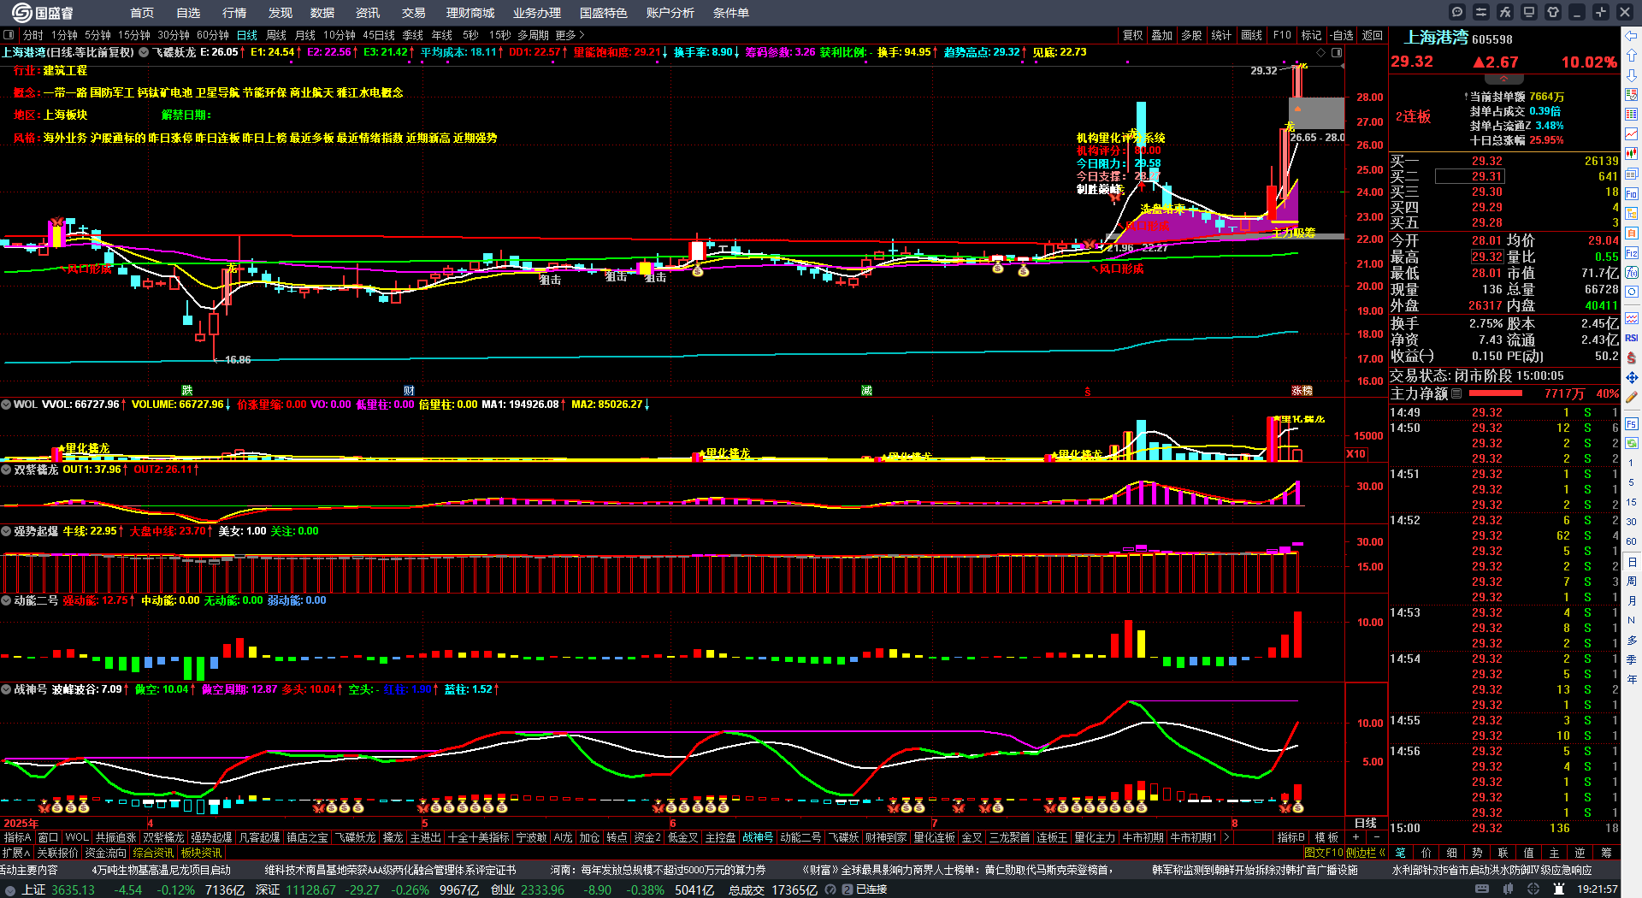Switch to the 量化连板 indicator tab

934,837
